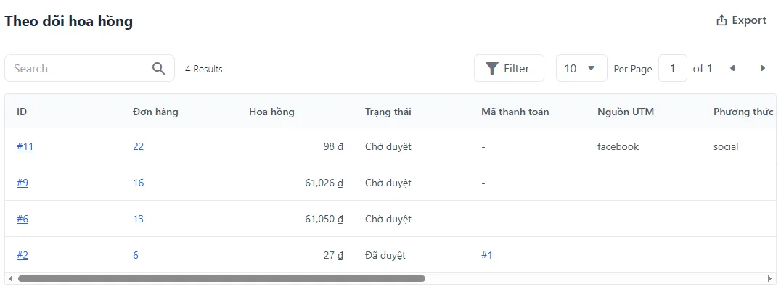Click the Nguồn UTM column header
Viewport: 781px width, 300px height.
click(x=626, y=112)
